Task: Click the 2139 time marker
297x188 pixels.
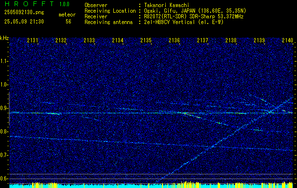Action: [259, 40]
